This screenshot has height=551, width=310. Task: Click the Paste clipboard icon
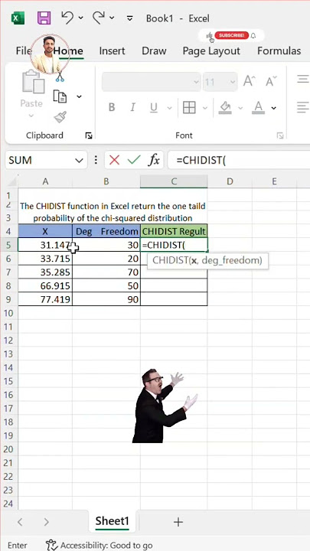coord(33,82)
